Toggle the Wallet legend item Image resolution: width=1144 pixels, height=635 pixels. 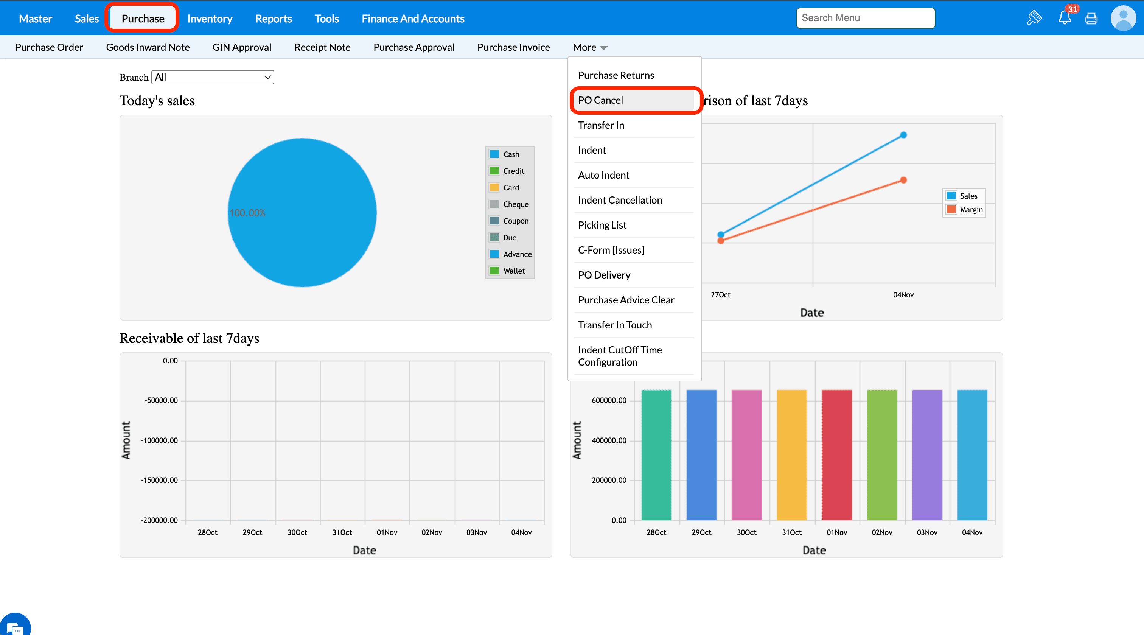(x=514, y=271)
